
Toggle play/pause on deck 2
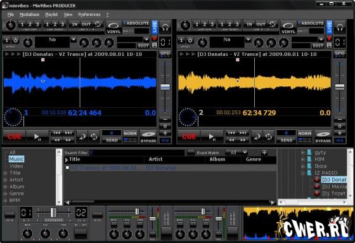(212, 136)
